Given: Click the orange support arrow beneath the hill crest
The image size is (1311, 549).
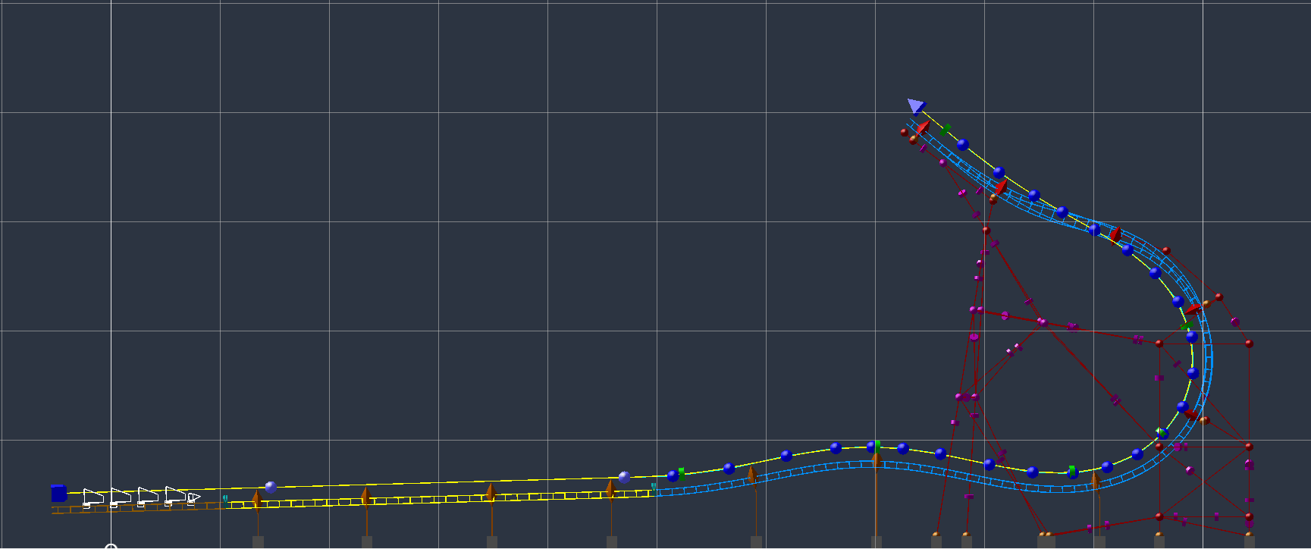Looking at the screenshot, I should 876,459.
